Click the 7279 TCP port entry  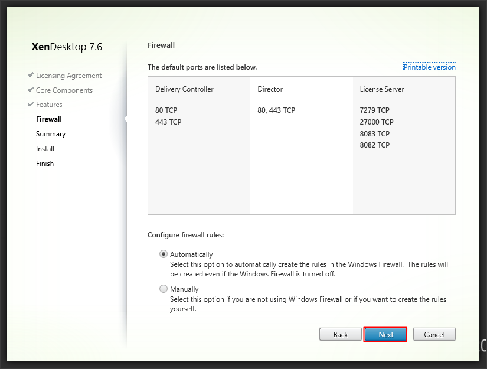tap(374, 110)
